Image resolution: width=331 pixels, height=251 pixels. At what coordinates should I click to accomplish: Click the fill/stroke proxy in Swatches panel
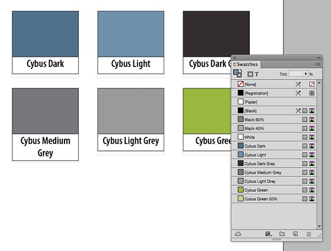[238, 74]
